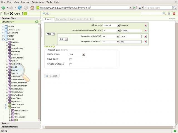178x133 pixels.
Task: Open the AND operator dropdown
Action: point(50,34)
